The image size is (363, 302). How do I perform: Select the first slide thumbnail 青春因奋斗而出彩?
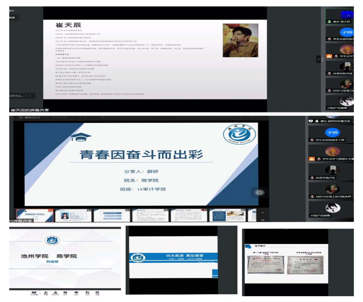point(35,215)
